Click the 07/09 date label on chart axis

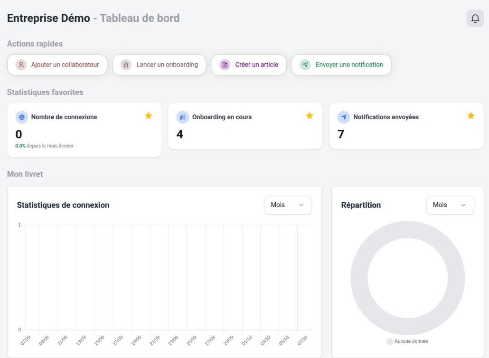coord(25,340)
